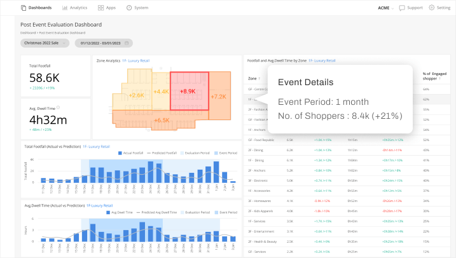Select the 2F - Dining table row
456x258 pixels.
pos(347,150)
